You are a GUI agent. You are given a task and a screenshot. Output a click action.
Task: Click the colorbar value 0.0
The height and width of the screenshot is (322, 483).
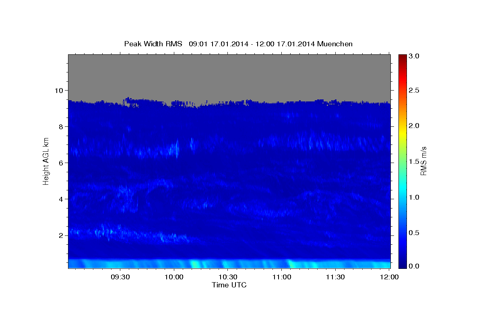point(415,266)
